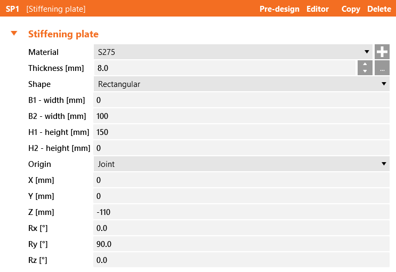396x272 pixels.
Task: Open Pre-design in header bar
Action: [x=279, y=9]
